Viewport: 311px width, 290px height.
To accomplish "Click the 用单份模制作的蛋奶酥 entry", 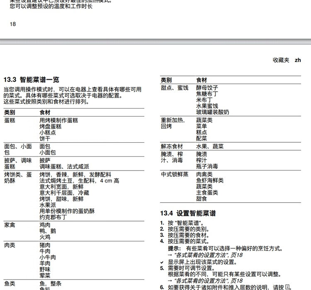I will click(x=67, y=211).
